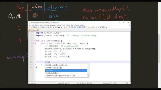Click the Replace toolbar icon
The image size is (161, 90).
(61, 27)
